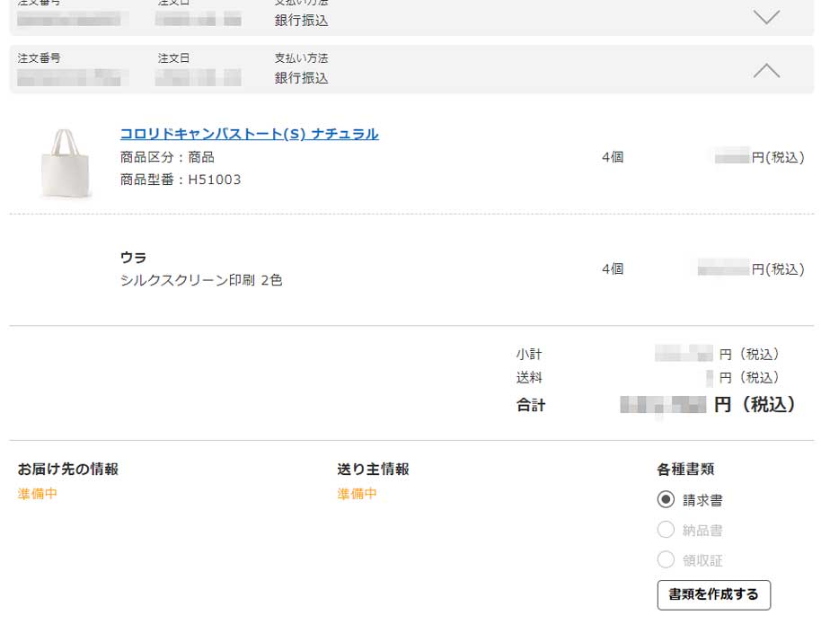821x624 pixels.
Task: Click the canvas tote bag thumbnail
Action: pyautogui.click(x=65, y=163)
